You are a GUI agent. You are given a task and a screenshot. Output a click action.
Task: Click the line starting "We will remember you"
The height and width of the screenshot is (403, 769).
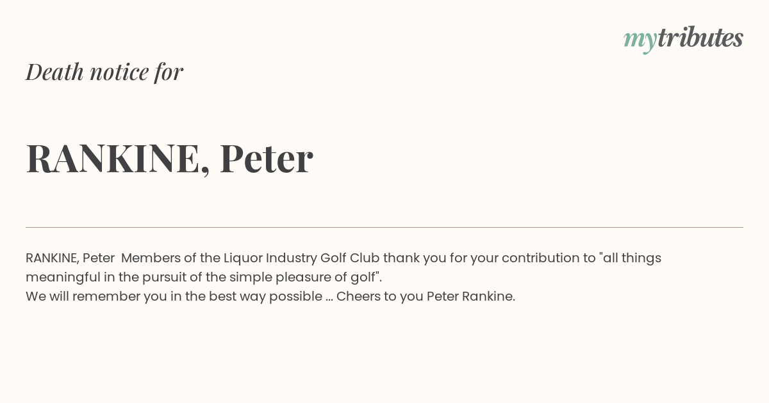coord(270,297)
